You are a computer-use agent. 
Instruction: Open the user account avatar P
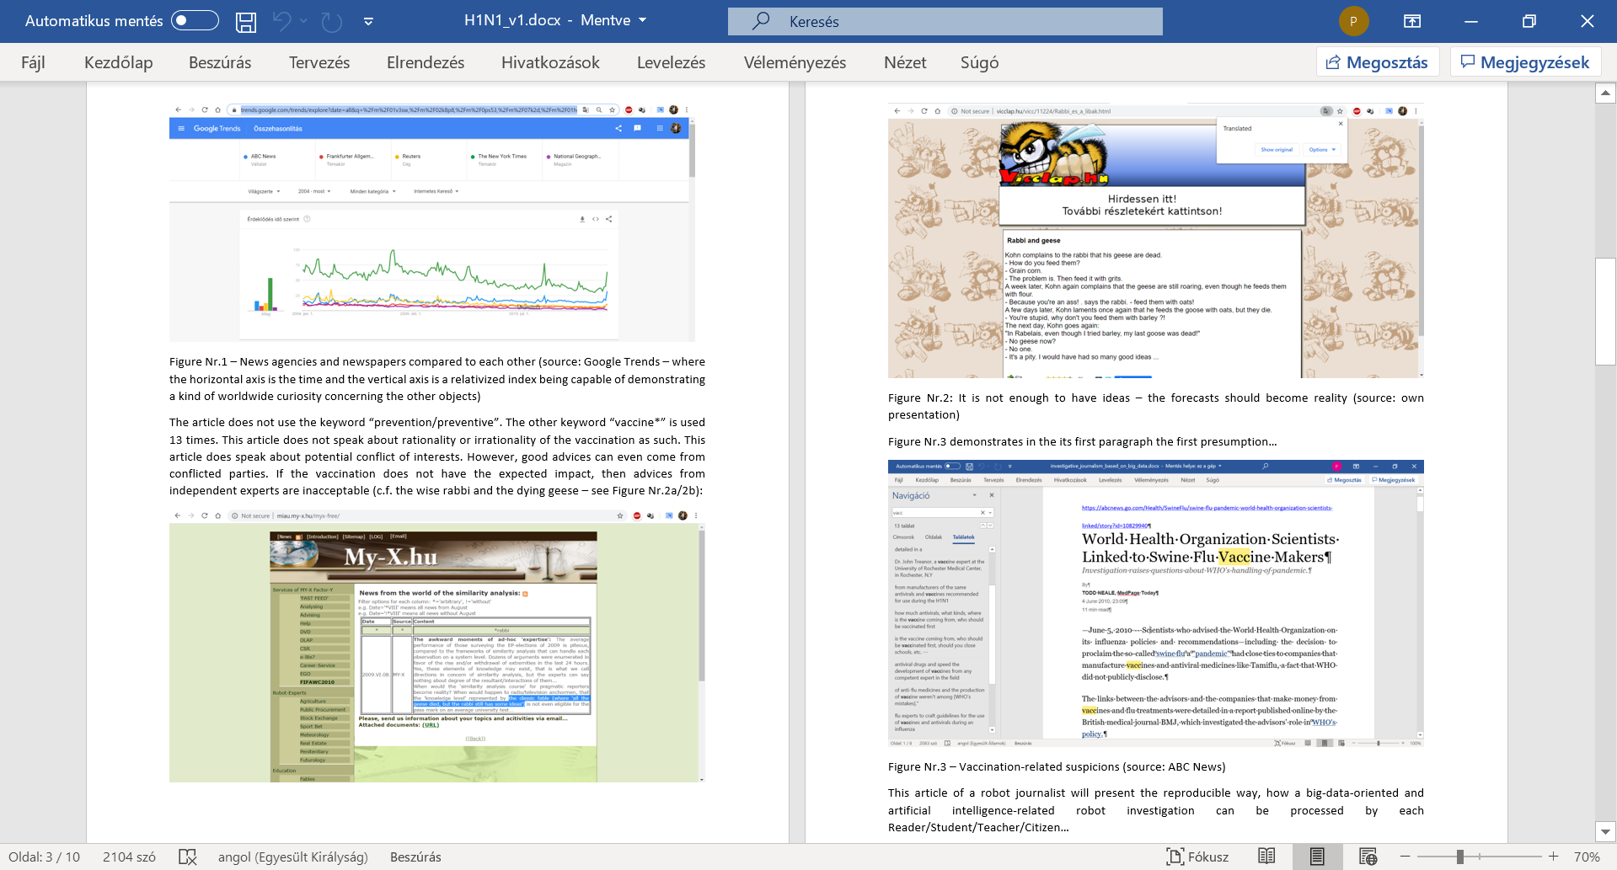1354,21
